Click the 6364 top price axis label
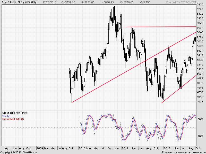The image size is (206, 154). click(x=200, y=5)
